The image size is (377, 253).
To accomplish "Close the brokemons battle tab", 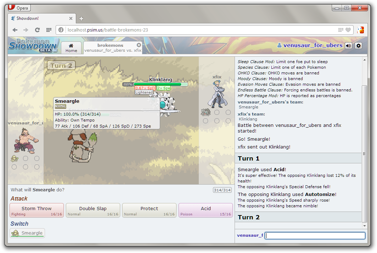I will point(139,45).
